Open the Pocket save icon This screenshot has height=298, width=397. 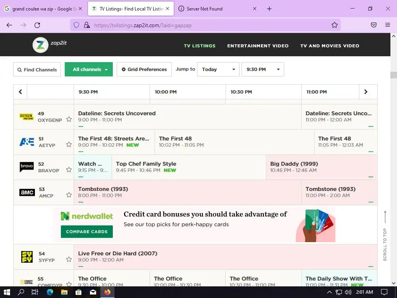tap(374, 25)
